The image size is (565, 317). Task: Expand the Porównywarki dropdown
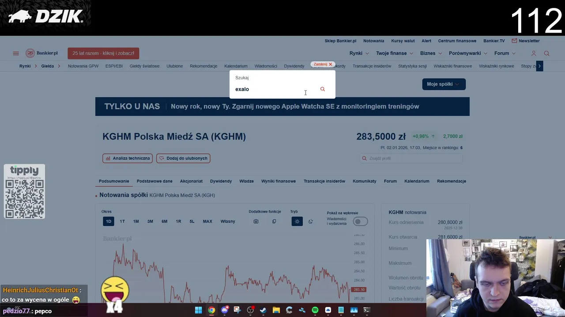[x=468, y=53]
